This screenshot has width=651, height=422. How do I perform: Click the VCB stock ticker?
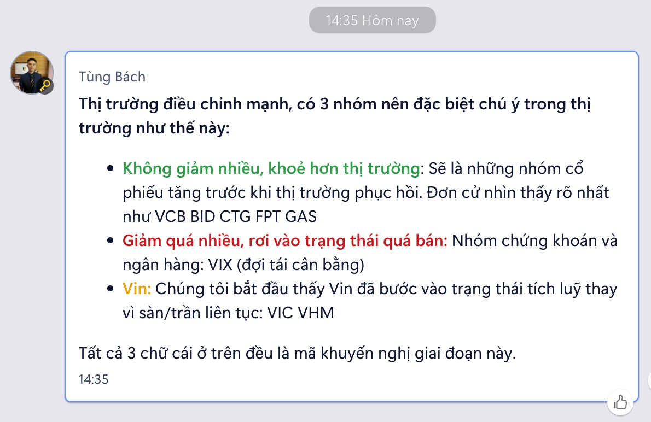[170, 216]
